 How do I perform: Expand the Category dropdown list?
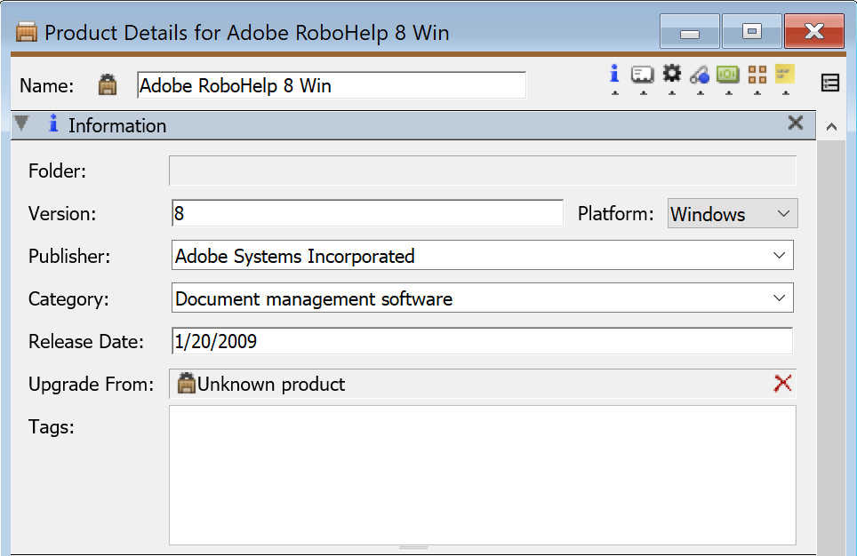779,298
